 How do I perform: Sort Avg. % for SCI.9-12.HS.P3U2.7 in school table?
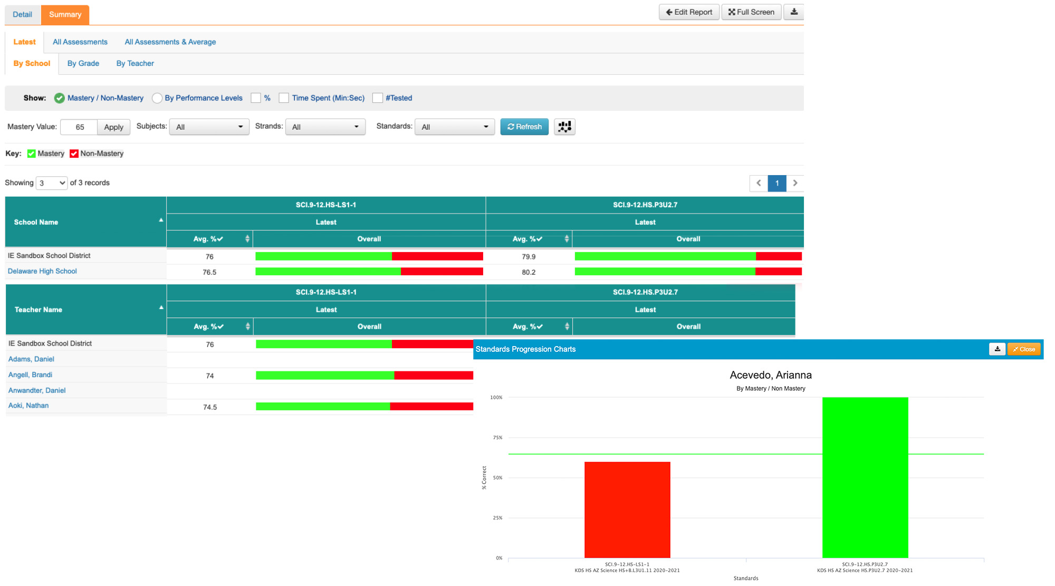[x=567, y=239]
